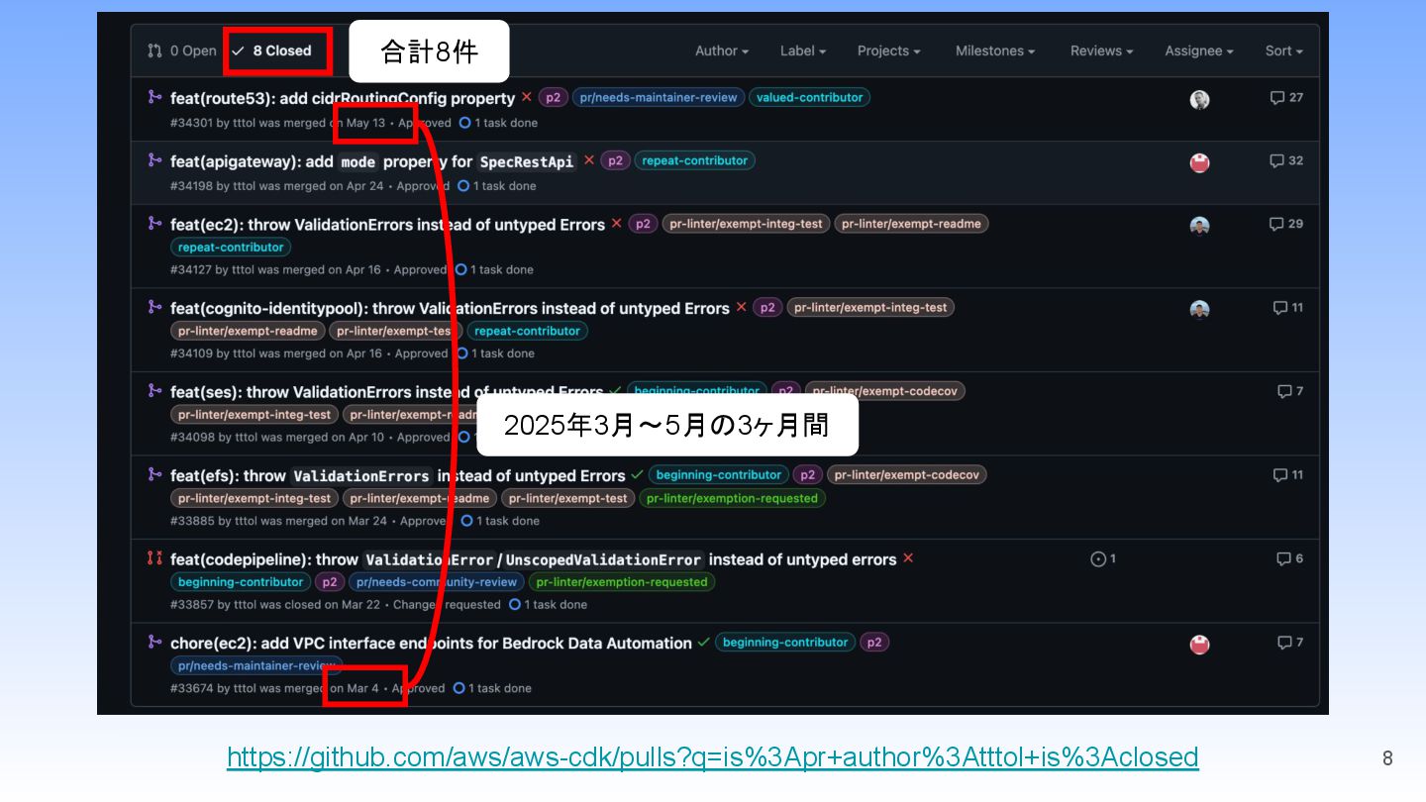This screenshot has height=802, width=1426.
Task: Open the Author filter dropdown
Action: tap(721, 50)
